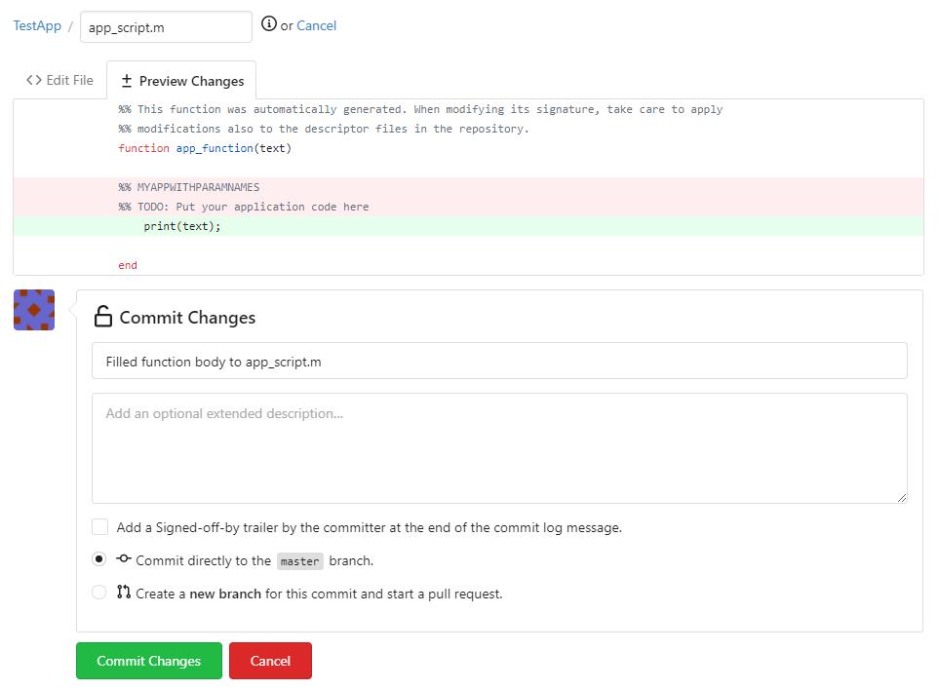This screenshot has height=690, width=939.
Task: Click the unlock icon next to Commit Changes heading
Action: (x=102, y=317)
